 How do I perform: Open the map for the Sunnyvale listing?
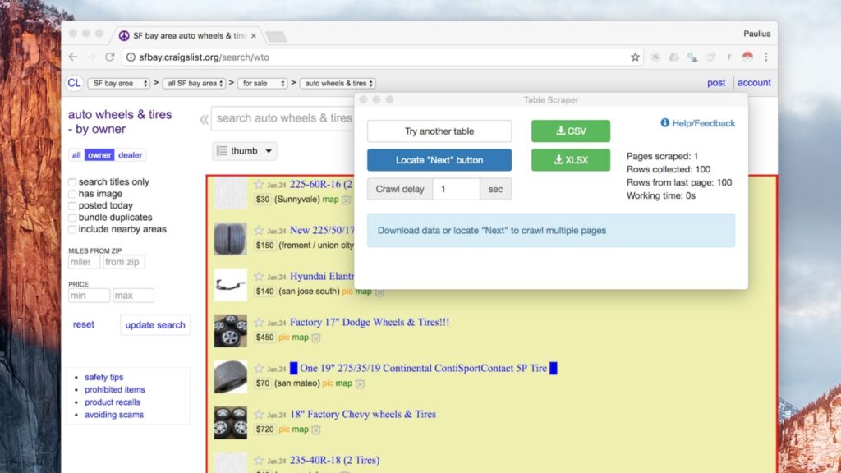(x=331, y=199)
